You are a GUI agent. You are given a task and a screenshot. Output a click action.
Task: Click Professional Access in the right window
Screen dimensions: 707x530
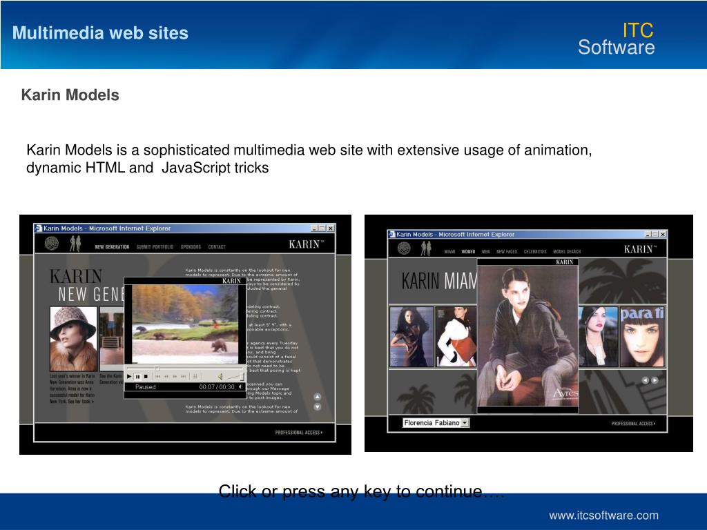[x=634, y=424]
